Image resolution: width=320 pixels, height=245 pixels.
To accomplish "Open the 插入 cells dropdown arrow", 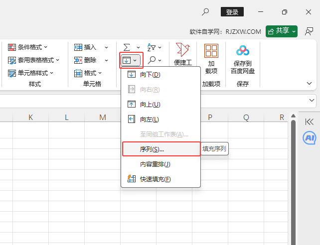I will tap(106, 47).
